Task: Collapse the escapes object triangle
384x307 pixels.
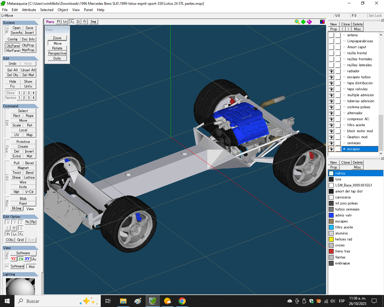Action: coord(344,149)
